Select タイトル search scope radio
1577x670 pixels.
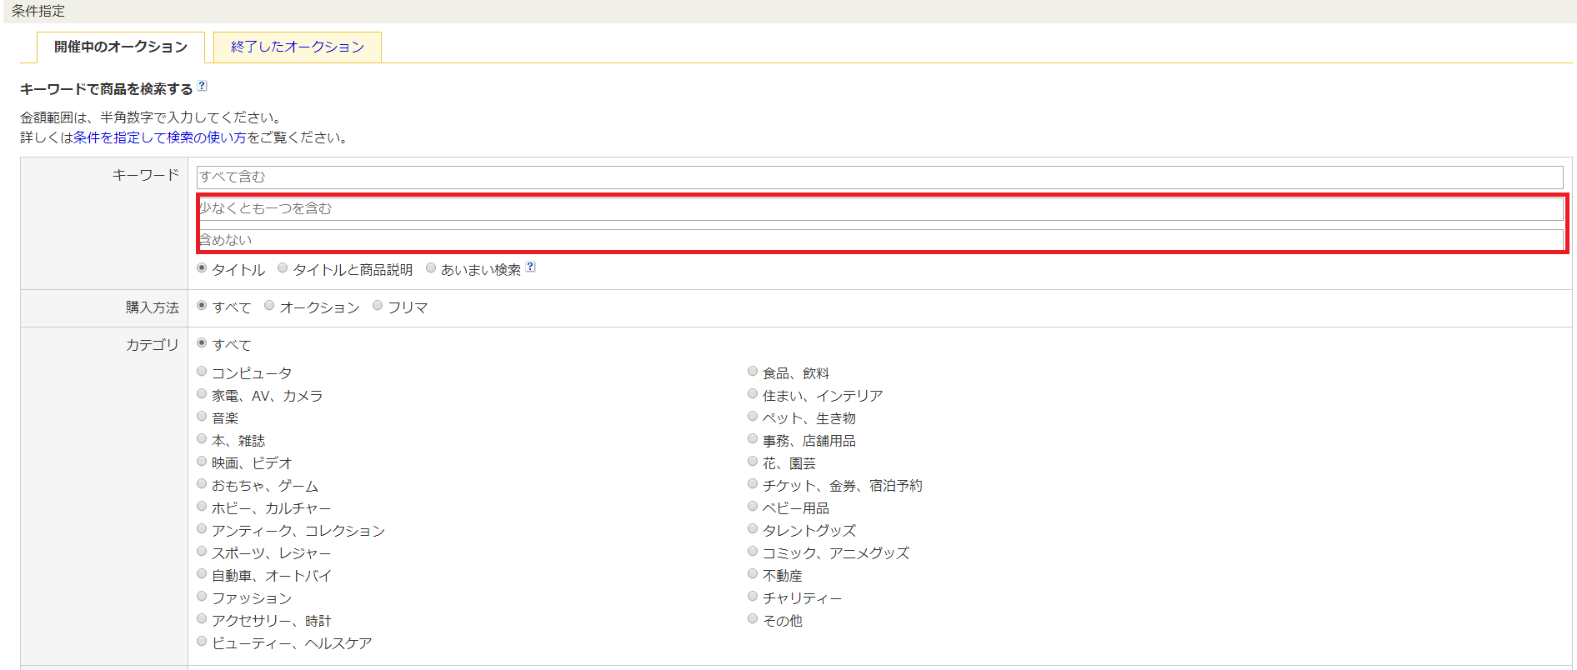[x=202, y=268]
